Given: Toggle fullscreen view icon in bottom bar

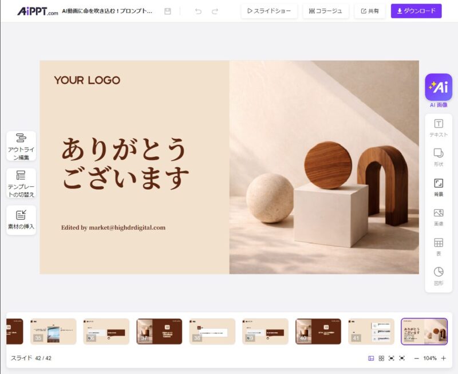Looking at the screenshot, I should (392, 358).
